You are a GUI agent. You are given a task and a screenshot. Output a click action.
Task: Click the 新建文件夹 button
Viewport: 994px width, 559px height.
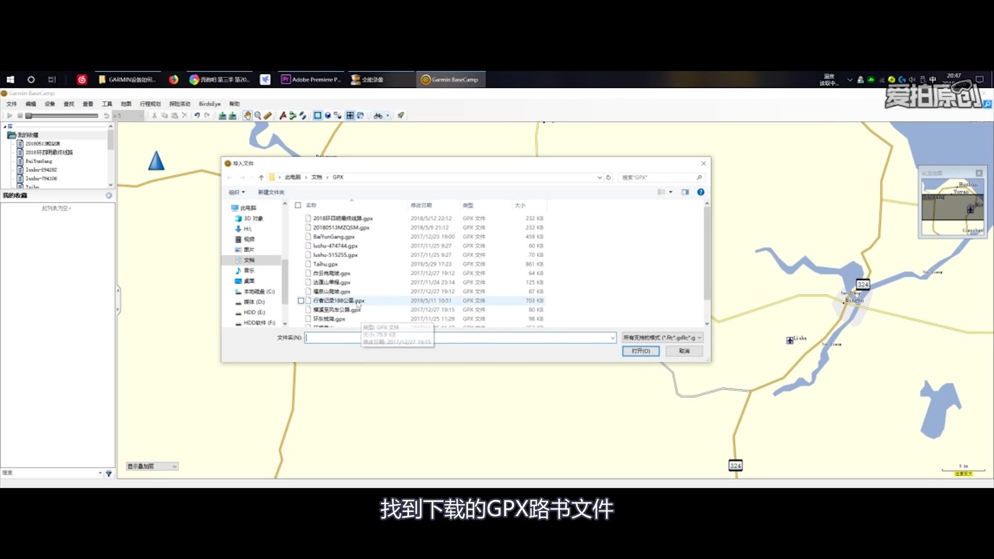point(271,192)
